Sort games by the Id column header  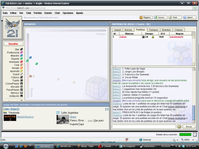116,34
